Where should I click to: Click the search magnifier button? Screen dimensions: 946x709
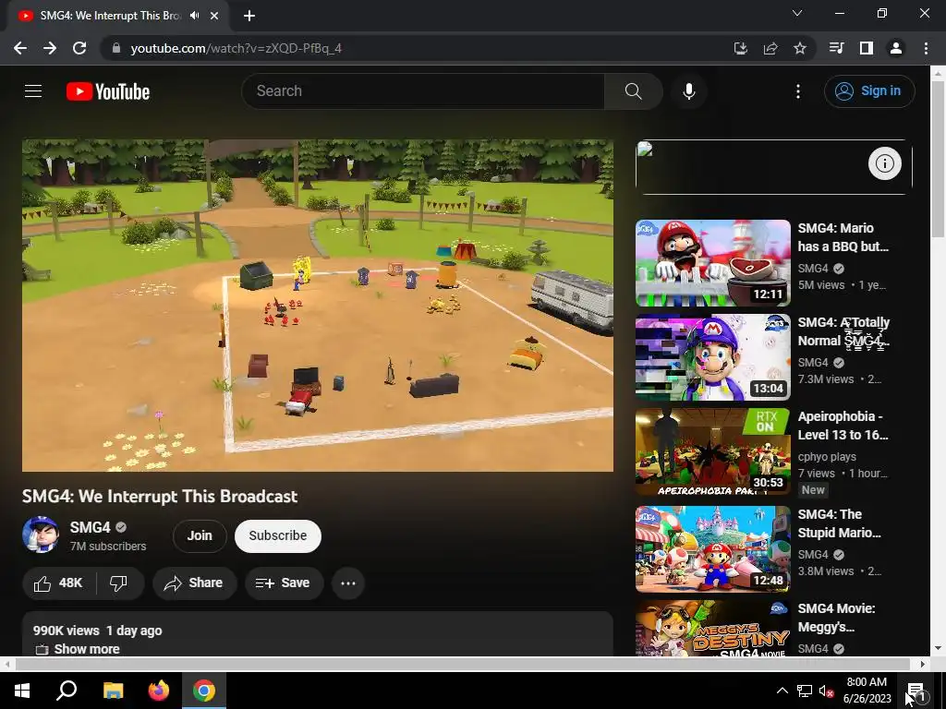(633, 91)
